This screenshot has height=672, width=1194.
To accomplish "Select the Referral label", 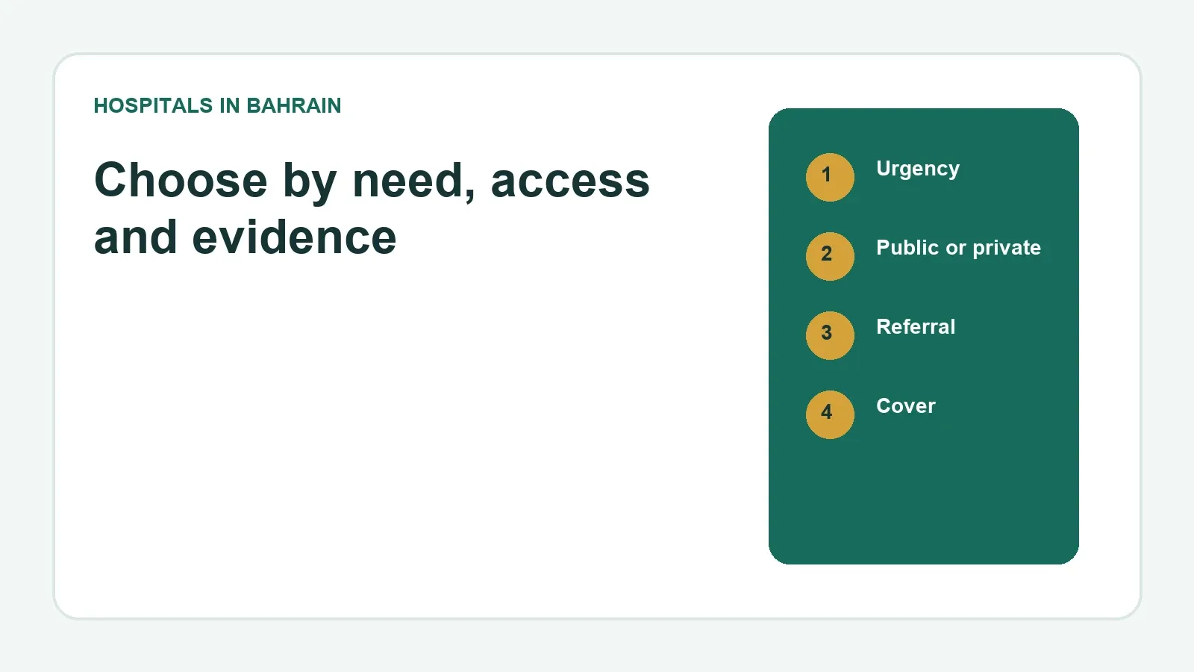I will (916, 327).
